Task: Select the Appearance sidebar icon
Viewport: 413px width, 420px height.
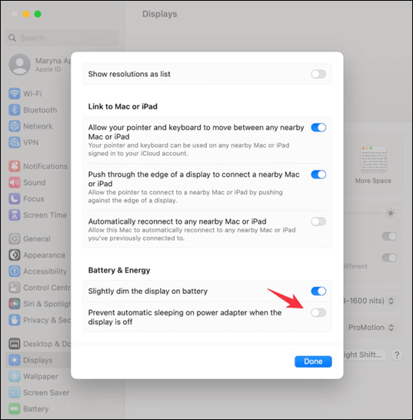Action: tap(14, 255)
